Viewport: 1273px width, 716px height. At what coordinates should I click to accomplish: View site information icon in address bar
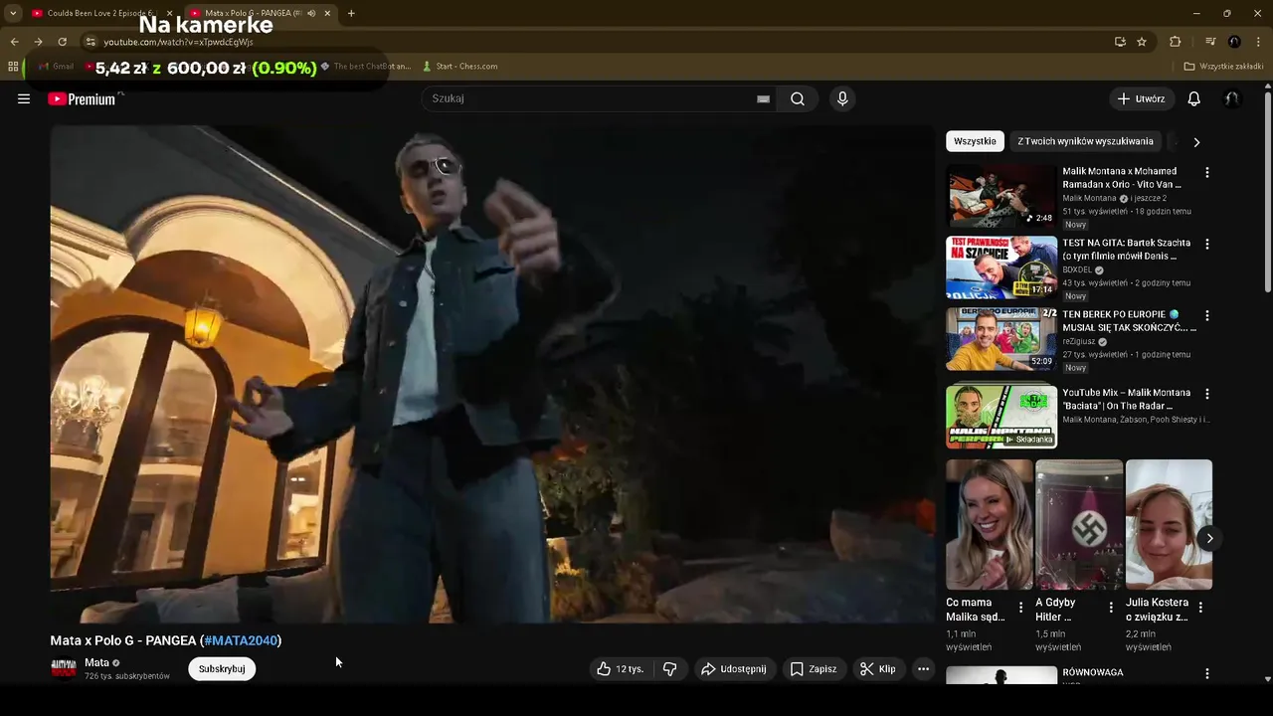[x=91, y=42]
